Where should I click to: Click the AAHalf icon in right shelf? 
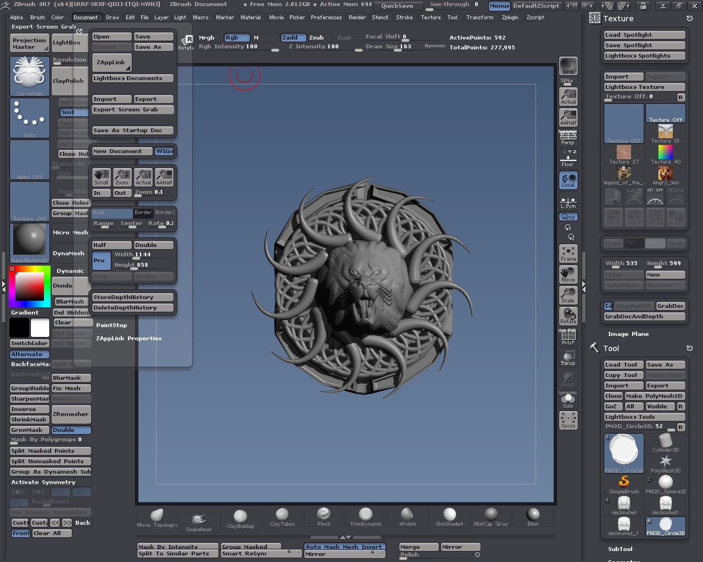pos(568,117)
